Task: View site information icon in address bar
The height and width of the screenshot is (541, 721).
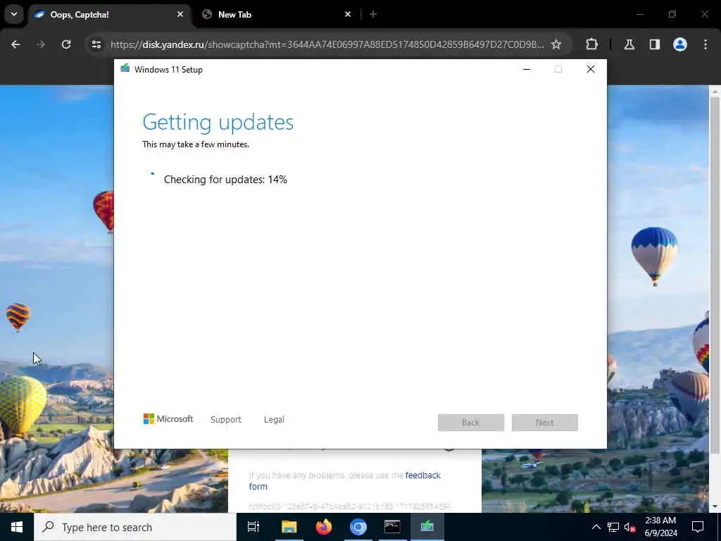Action: (x=96, y=44)
